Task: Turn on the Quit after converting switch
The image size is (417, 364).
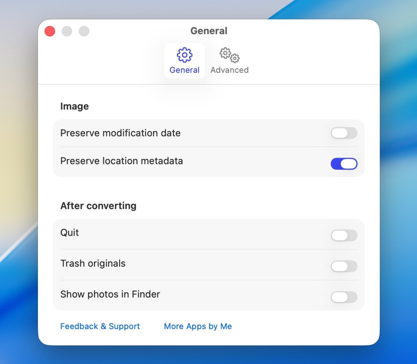Action: click(x=344, y=235)
